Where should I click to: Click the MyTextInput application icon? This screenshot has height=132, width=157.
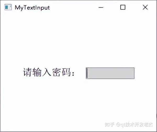click(x=8, y=7)
